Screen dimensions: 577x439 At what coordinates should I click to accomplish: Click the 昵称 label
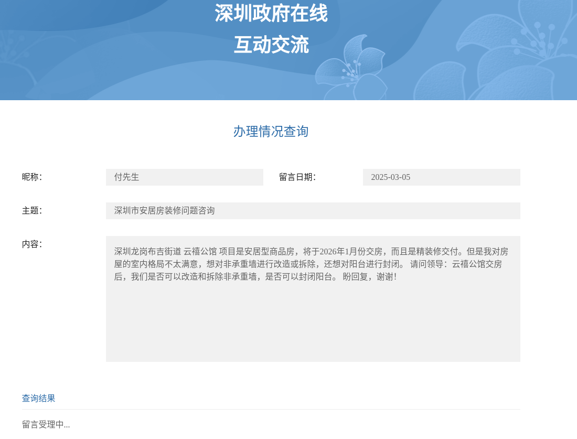tap(31, 177)
